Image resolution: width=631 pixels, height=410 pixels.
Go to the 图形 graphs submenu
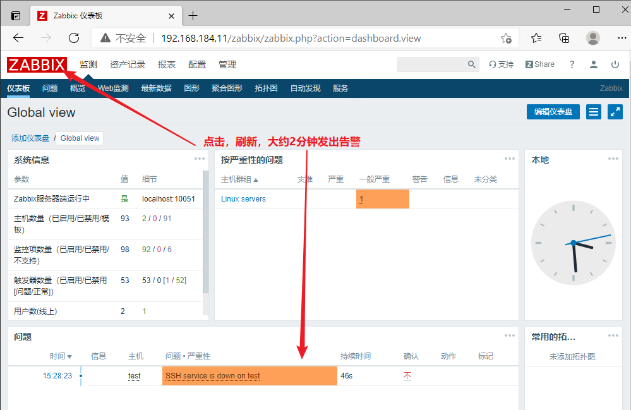[191, 88]
